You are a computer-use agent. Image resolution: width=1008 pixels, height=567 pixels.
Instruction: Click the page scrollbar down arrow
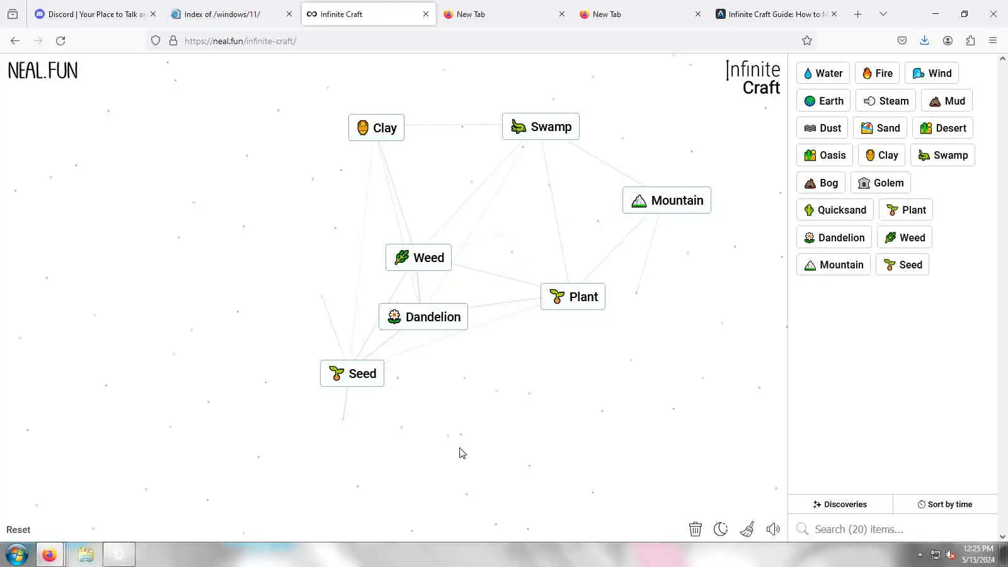tap(1002, 537)
